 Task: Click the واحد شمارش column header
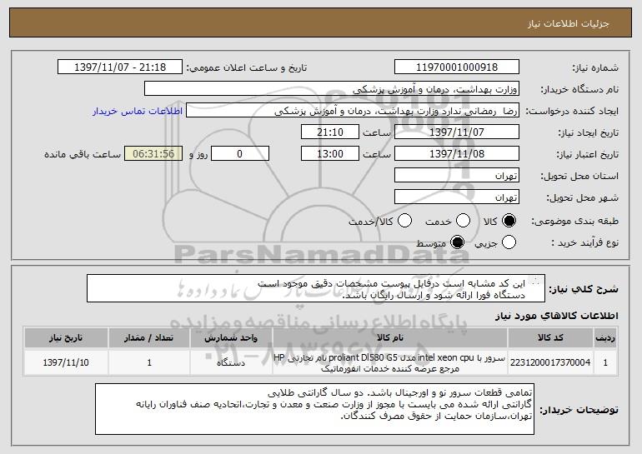231,338
